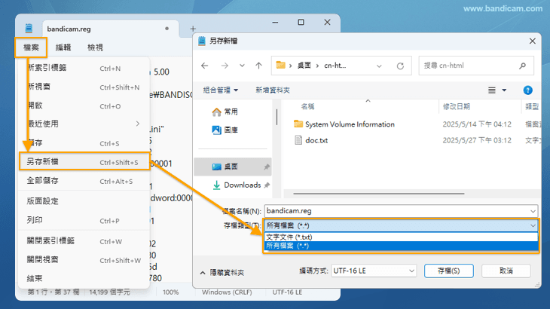Change view layout icon
The image size is (550, 309).
492,90
